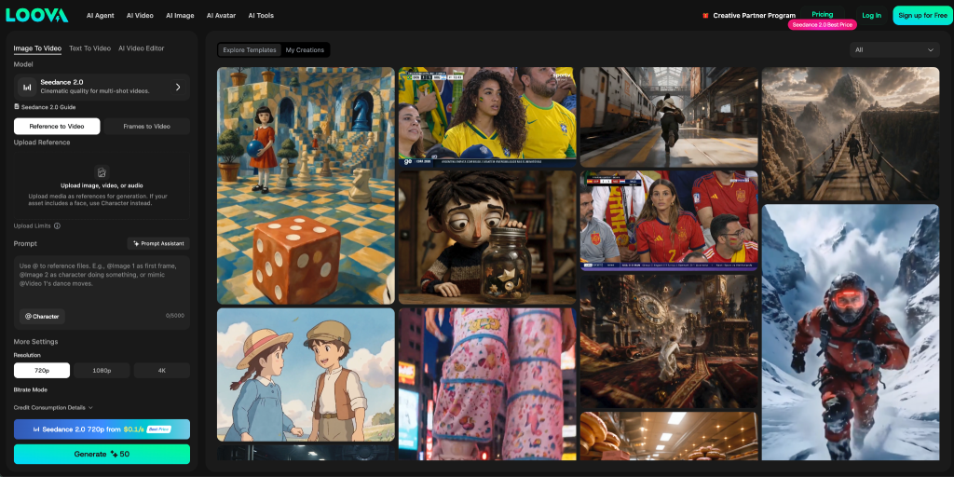Select Frames to Video mode
Viewport: 954px width, 477px height.
tap(146, 127)
